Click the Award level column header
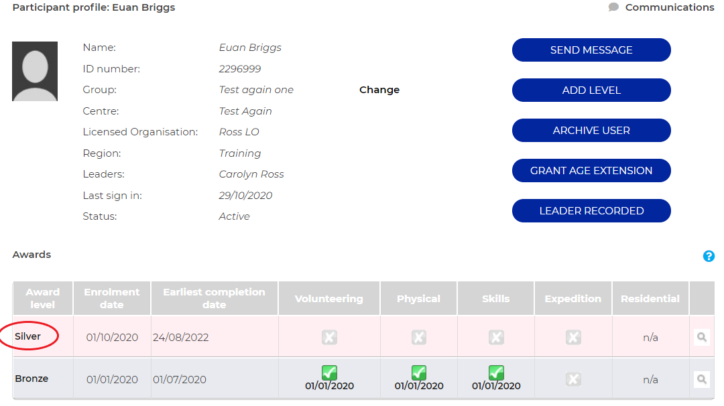Viewport: 724px width, 406px height. click(x=42, y=298)
